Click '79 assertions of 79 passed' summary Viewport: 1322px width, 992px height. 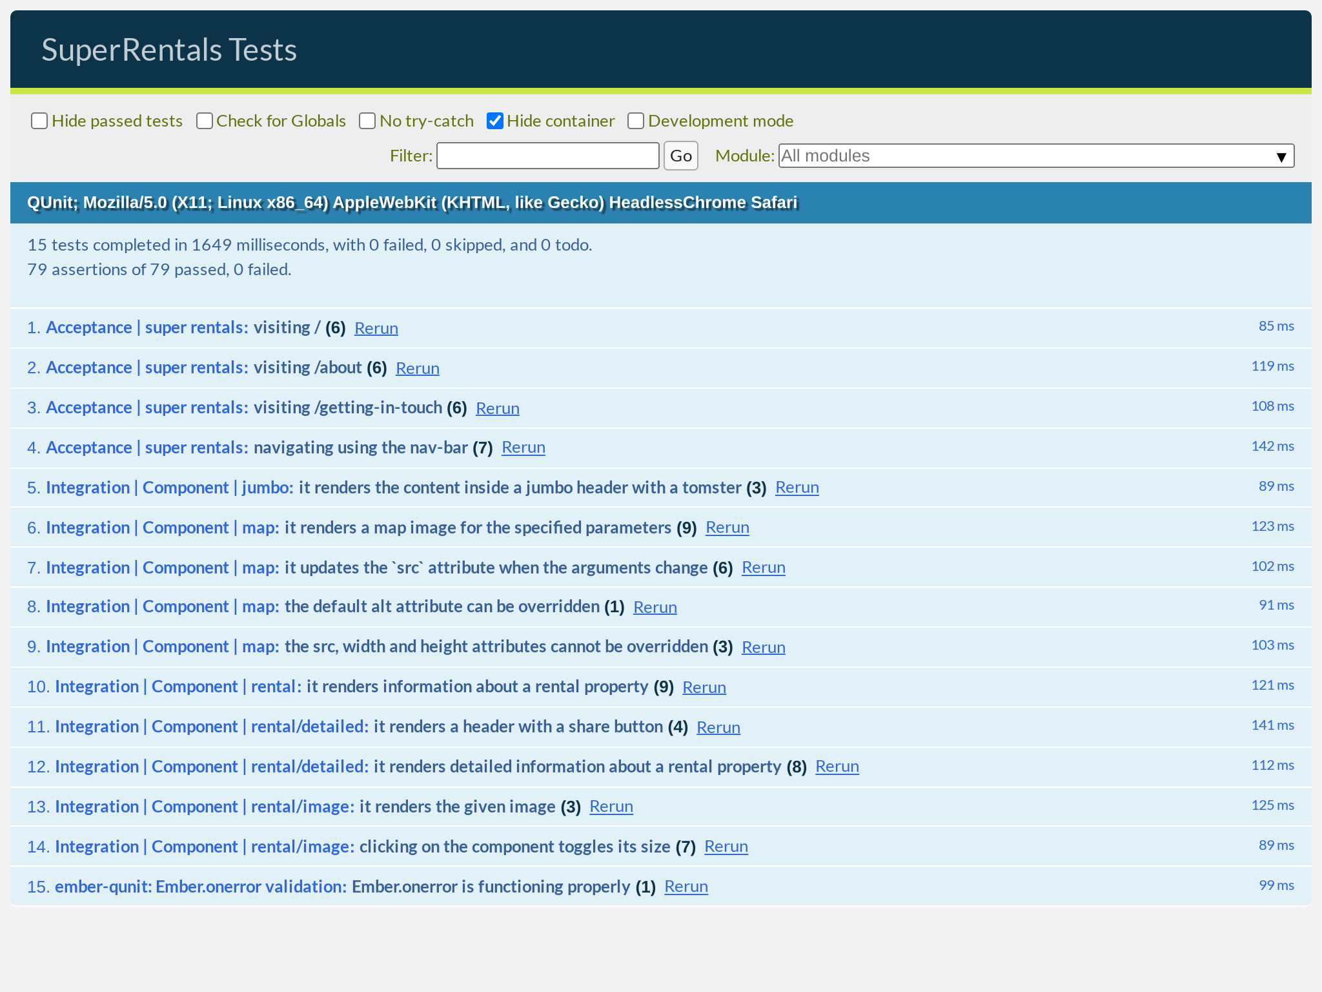coord(159,269)
